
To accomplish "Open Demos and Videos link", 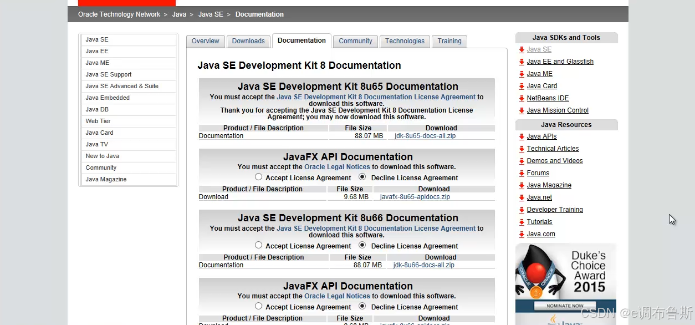I will point(555,161).
